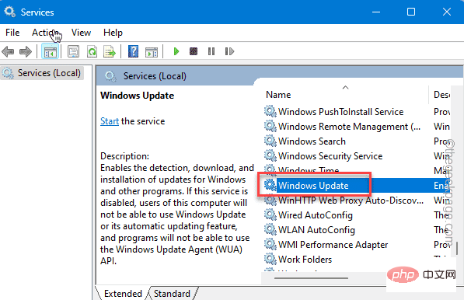Sort by the Name column header
The height and width of the screenshot is (300, 464).
(345, 95)
